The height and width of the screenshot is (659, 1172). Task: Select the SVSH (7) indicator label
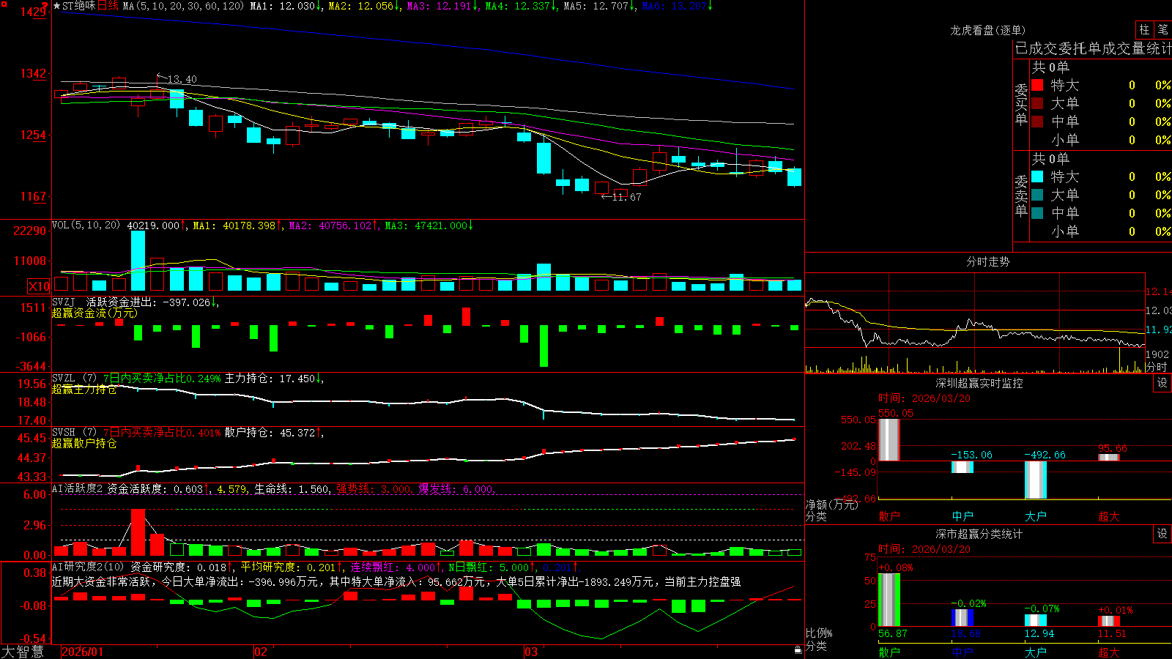click(74, 433)
